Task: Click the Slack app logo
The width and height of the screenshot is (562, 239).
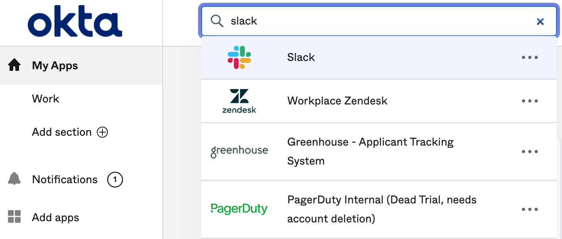Action: tap(239, 57)
